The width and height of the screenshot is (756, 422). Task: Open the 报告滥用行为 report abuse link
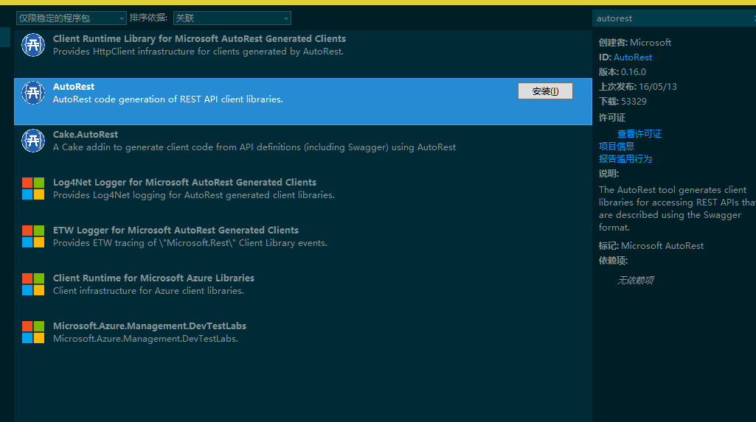(x=625, y=159)
